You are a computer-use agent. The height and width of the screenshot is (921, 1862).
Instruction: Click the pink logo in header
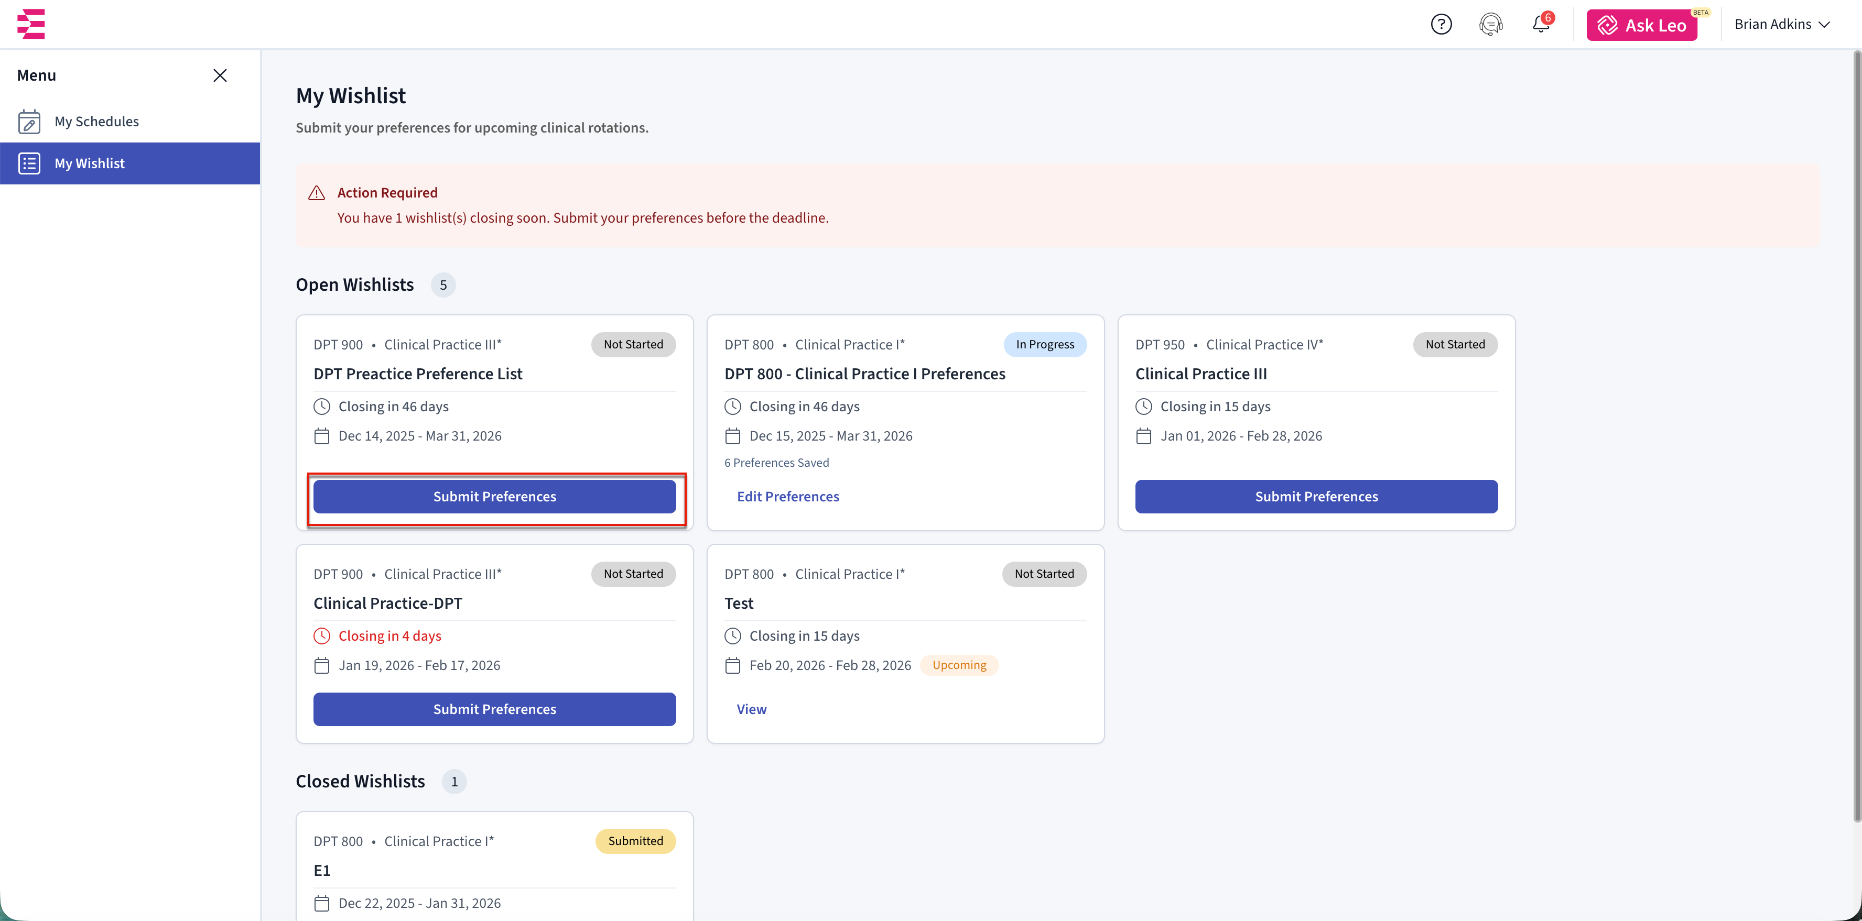click(x=31, y=24)
